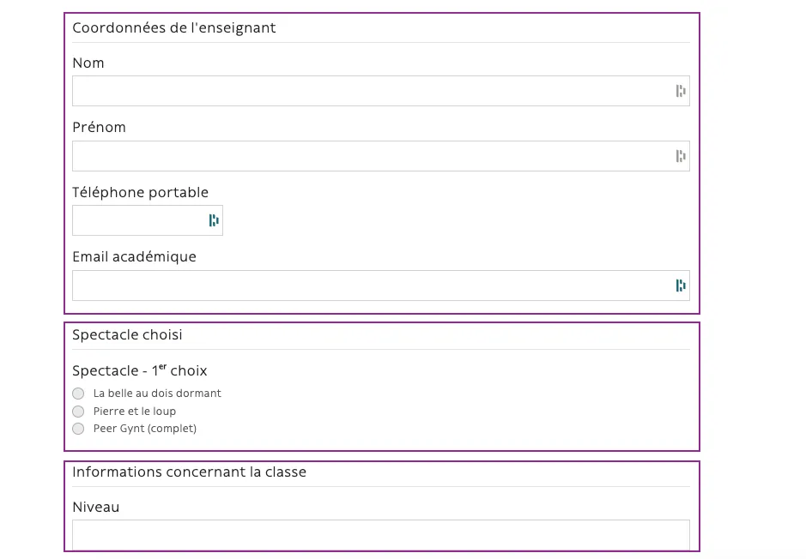Select the La belle au dois dormant radio button
Viewport: 806px width, 559px height.
tap(78, 394)
